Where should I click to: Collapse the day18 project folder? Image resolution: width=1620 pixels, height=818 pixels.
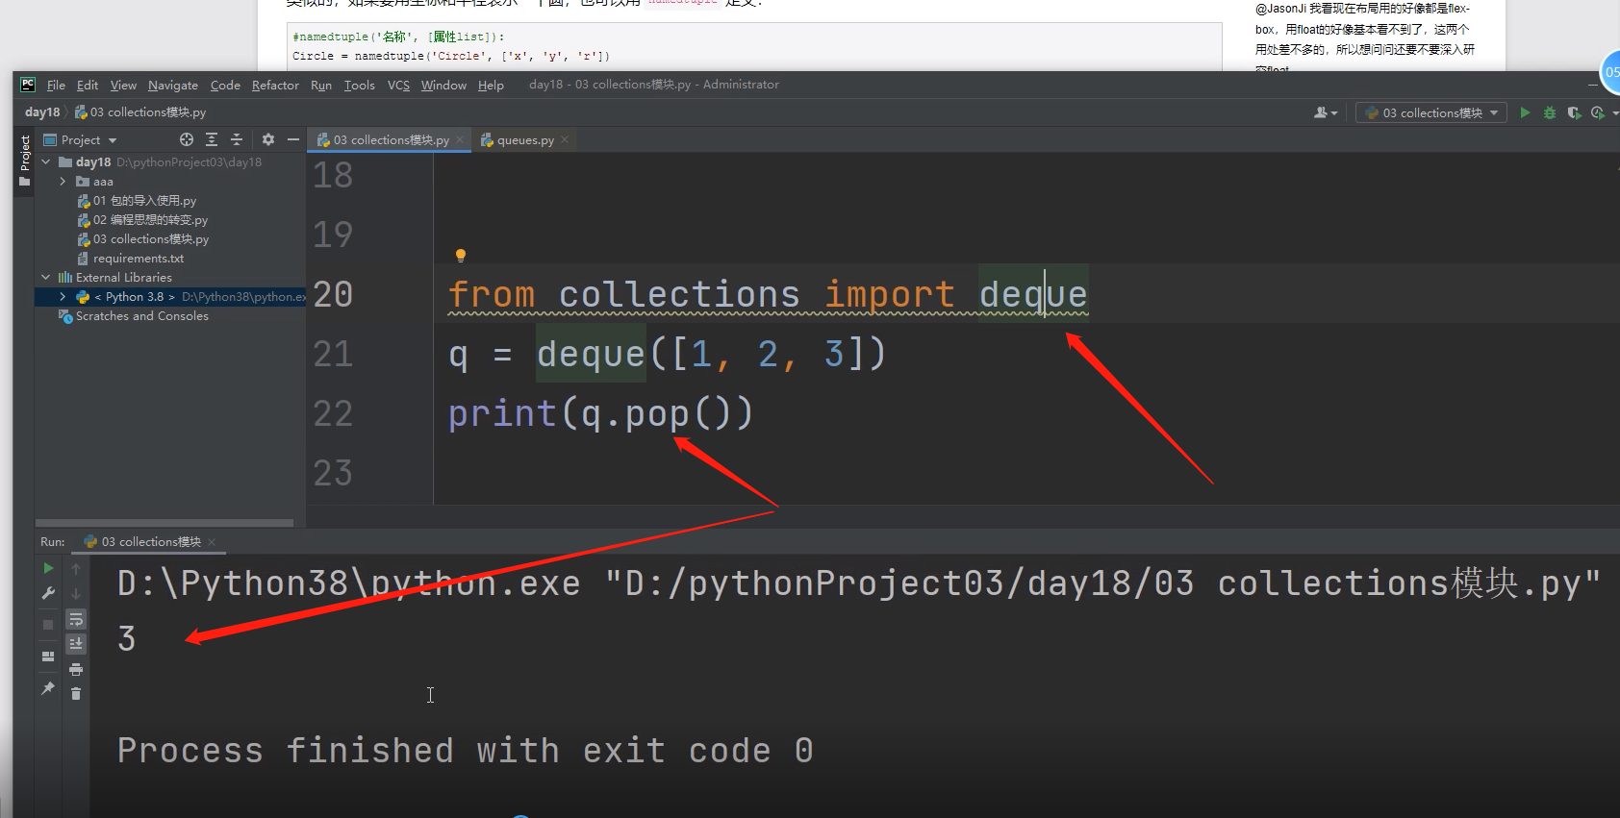[x=46, y=161]
